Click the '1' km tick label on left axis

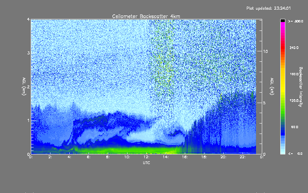(28, 120)
